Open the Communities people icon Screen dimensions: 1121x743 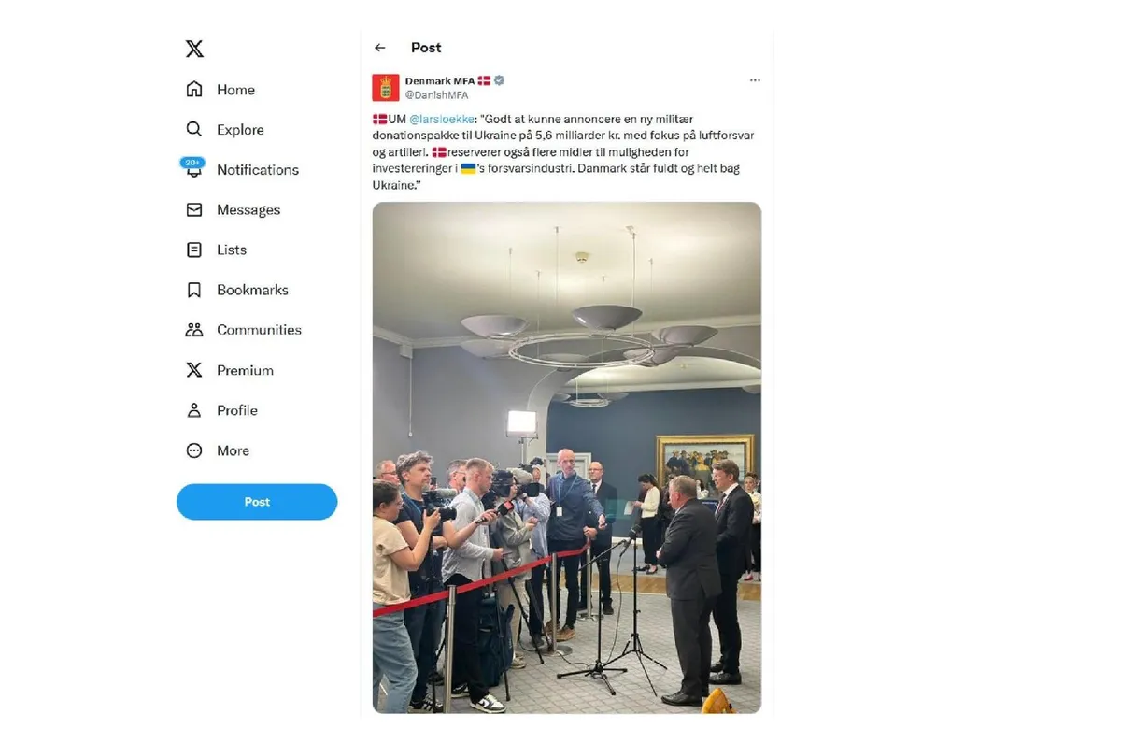coord(194,329)
